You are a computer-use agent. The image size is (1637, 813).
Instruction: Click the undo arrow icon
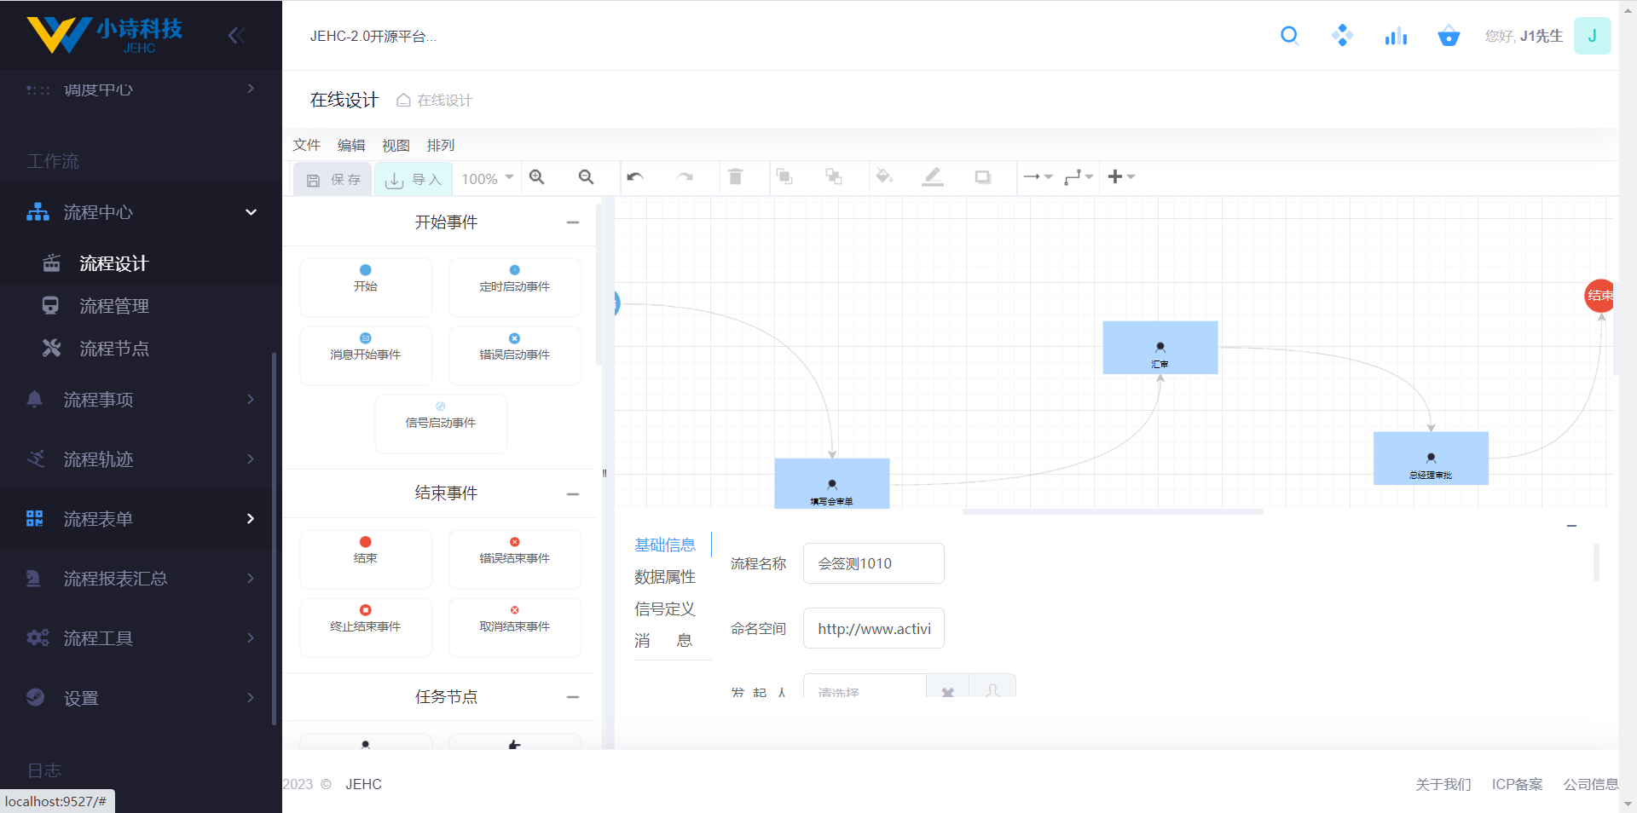(x=634, y=177)
